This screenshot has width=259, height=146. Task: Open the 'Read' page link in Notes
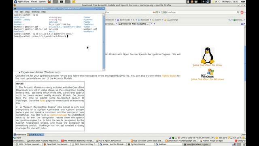coord(42,101)
